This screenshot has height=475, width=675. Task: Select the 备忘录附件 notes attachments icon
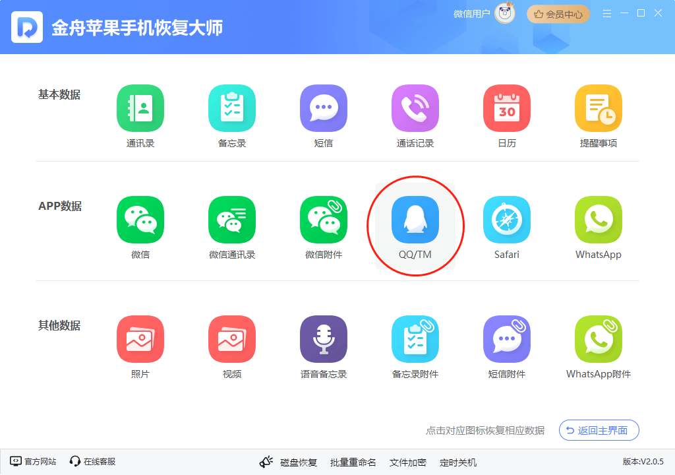click(x=415, y=339)
